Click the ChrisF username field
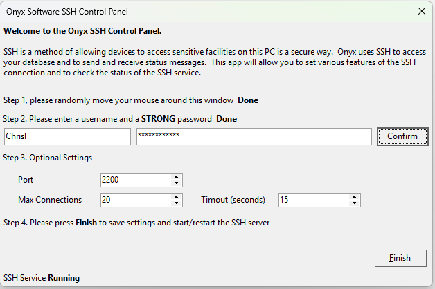 (x=66, y=137)
